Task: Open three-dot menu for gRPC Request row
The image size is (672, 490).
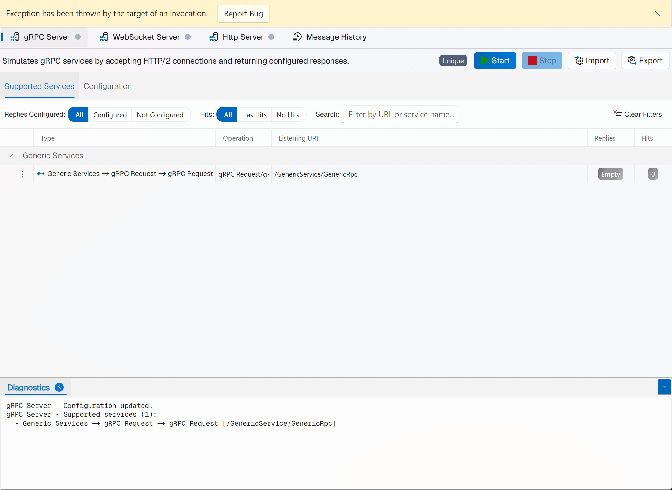Action: tap(22, 174)
